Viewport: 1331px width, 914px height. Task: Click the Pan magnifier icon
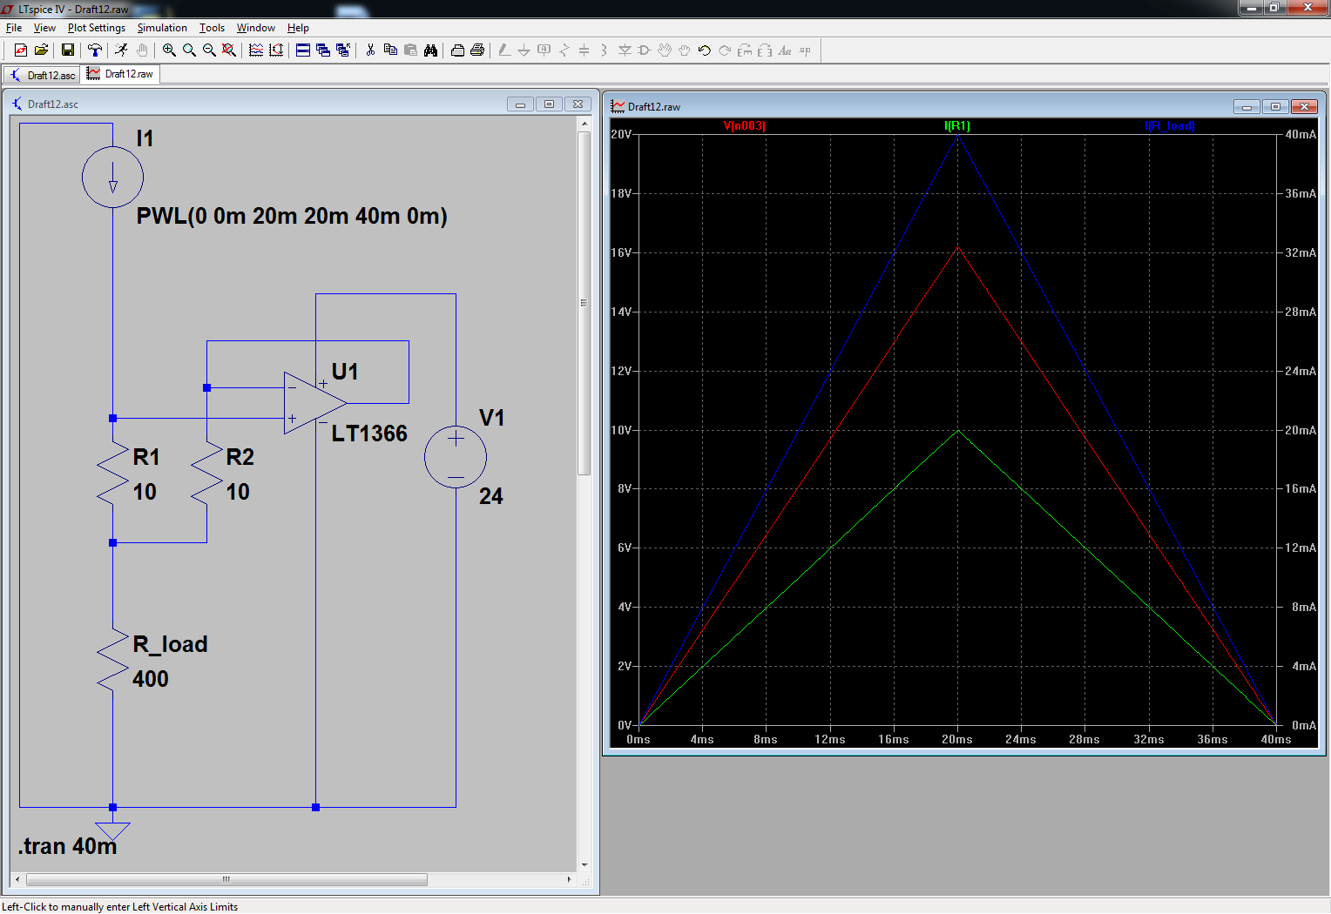point(189,50)
